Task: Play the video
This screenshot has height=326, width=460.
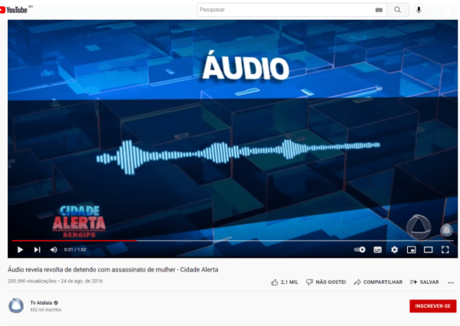Action: pos(20,250)
